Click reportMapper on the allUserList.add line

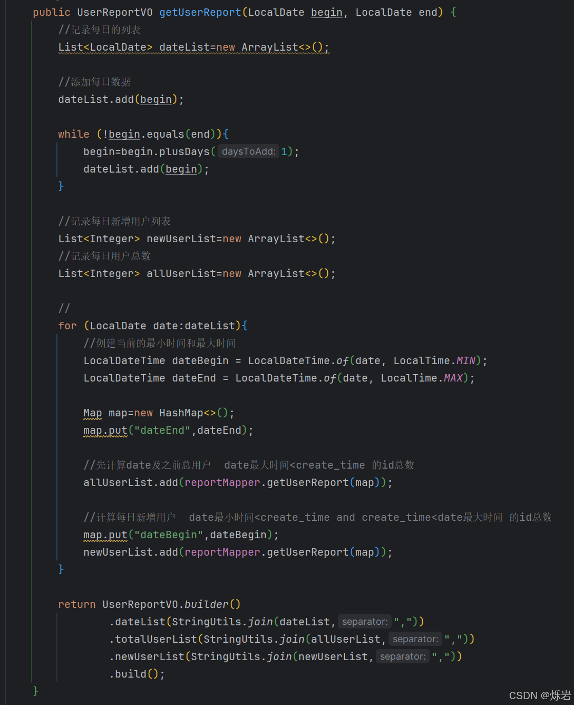[x=222, y=482]
